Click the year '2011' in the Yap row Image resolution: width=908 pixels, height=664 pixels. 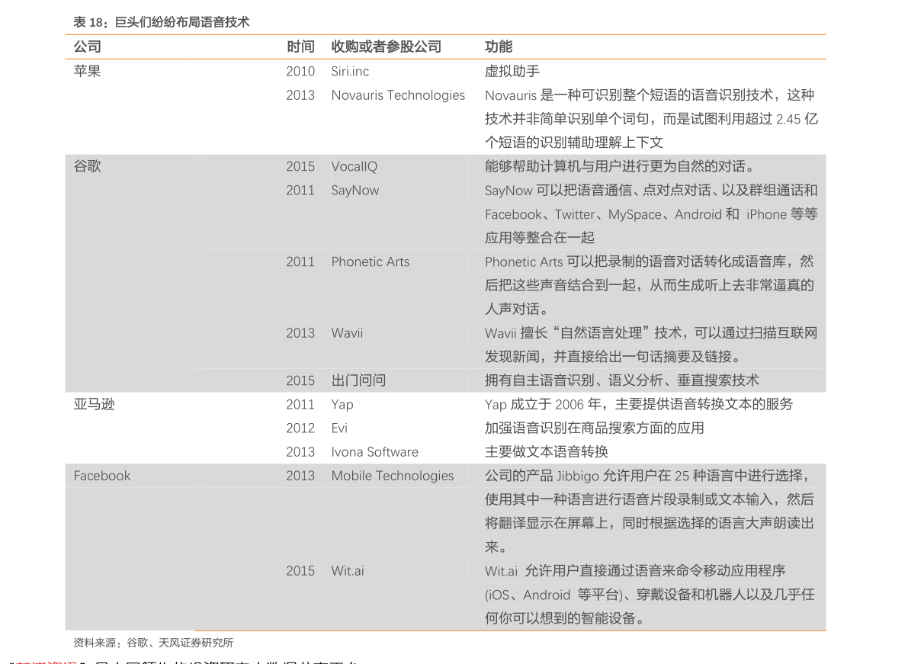click(300, 405)
